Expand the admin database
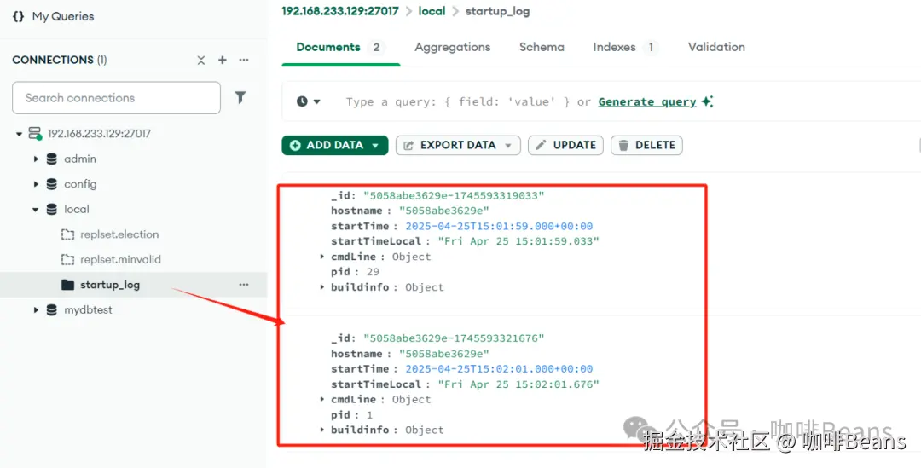This screenshot has height=468, width=921. (36, 159)
